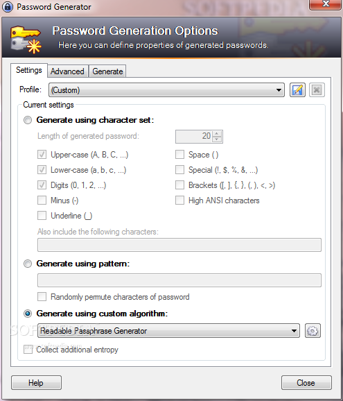Switch to the Generate tab
Image resolution: width=343 pixels, height=401 pixels.
(x=107, y=71)
